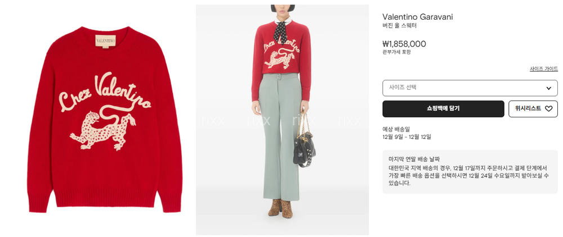Click the Valentino Garavani brand name
This screenshot has width=563, height=237.
pos(418,17)
